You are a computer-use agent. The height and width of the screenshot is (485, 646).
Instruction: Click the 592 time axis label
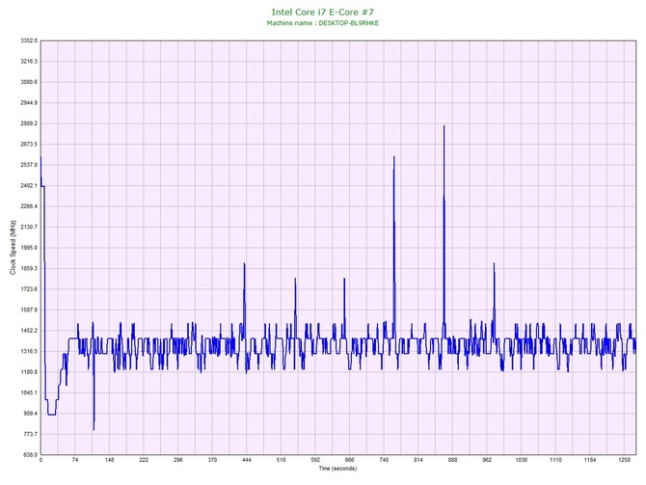coord(315,460)
